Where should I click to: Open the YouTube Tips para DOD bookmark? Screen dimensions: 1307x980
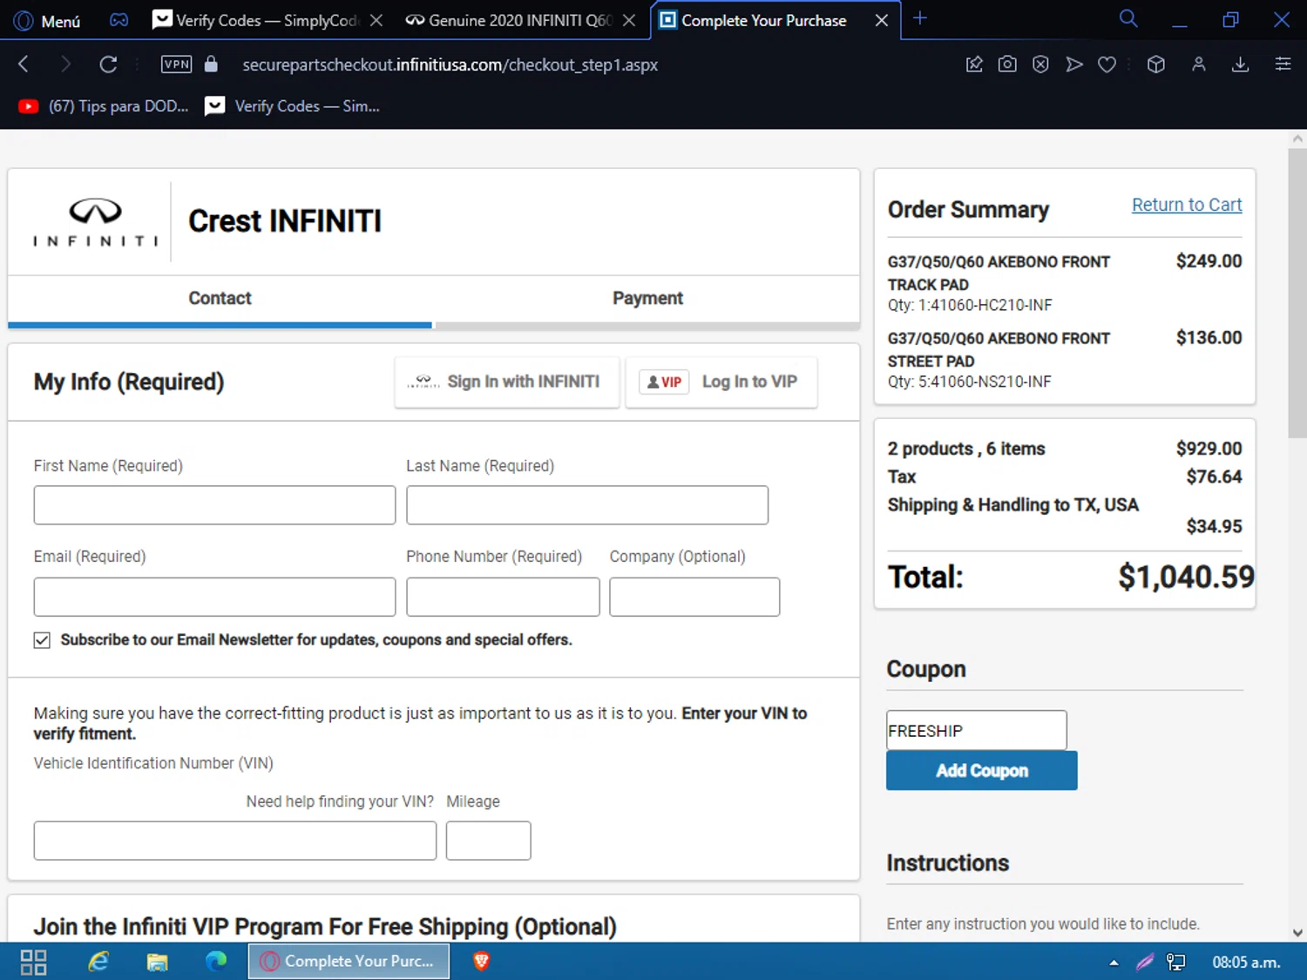pyautogui.click(x=104, y=106)
